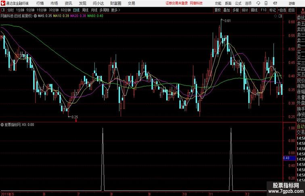Open the 选项 menu
The width and height of the screenshot is (305, 196).
(248, 3)
